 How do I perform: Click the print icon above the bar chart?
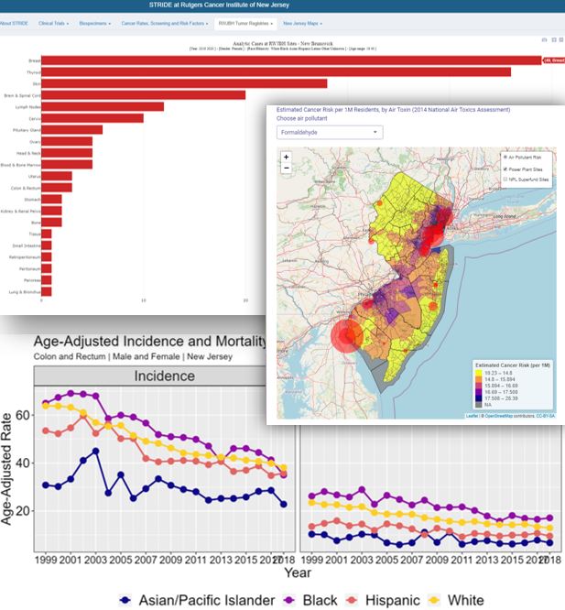pyautogui.click(x=544, y=40)
